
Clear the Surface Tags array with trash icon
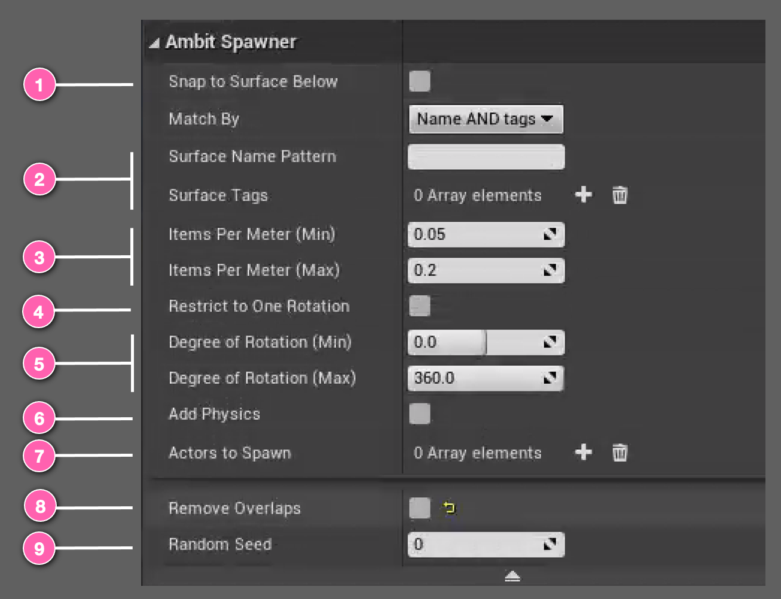tap(620, 195)
